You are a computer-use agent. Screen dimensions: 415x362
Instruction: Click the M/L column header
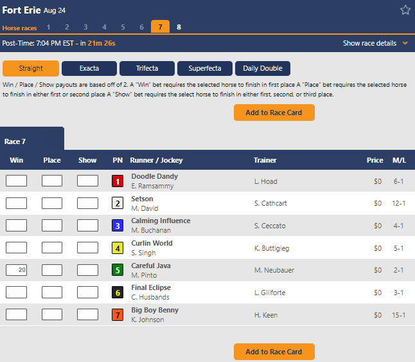(x=399, y=160)
